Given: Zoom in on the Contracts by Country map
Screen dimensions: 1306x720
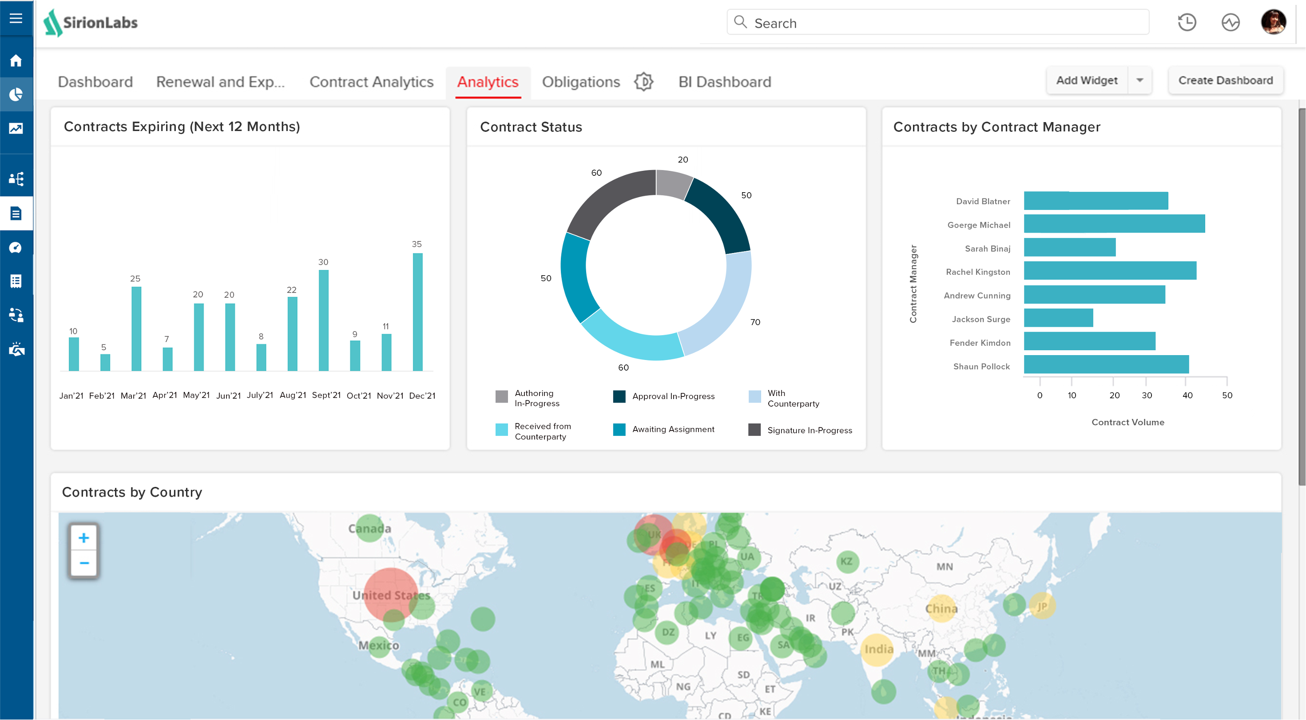Looking at the screenshot, I should click(83, 538).
